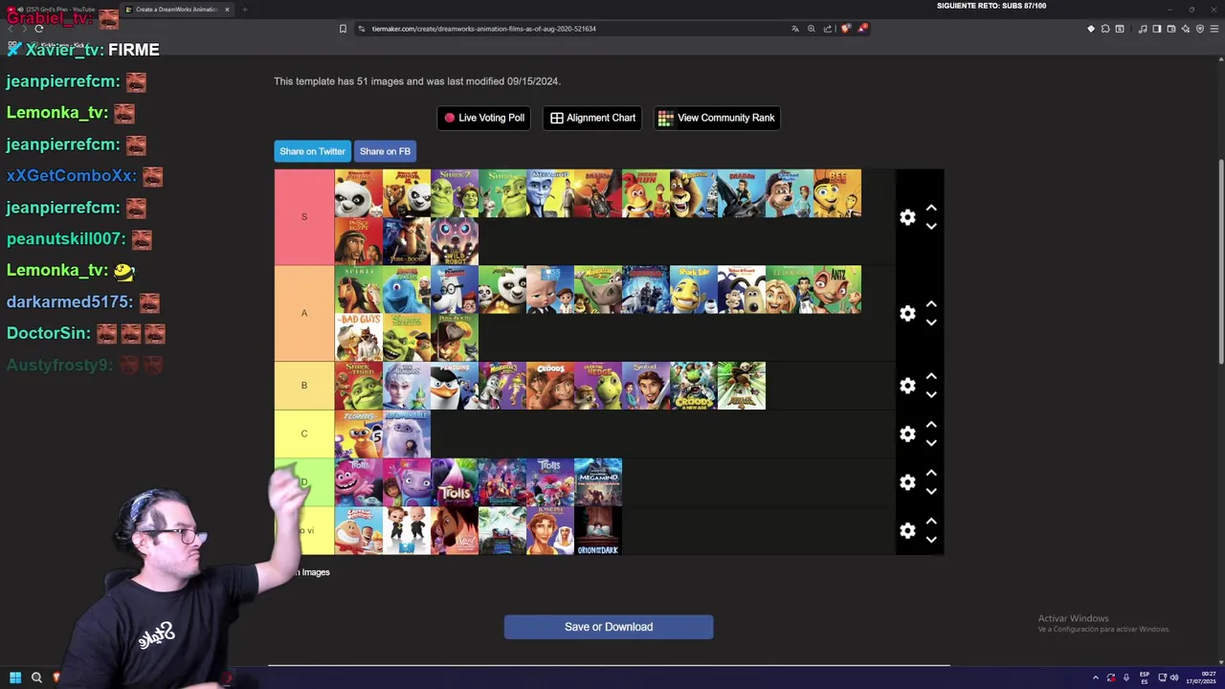Open the Alignment Chart
The height and width of the screenshot is (689, 1225).
tap(592, 118)
